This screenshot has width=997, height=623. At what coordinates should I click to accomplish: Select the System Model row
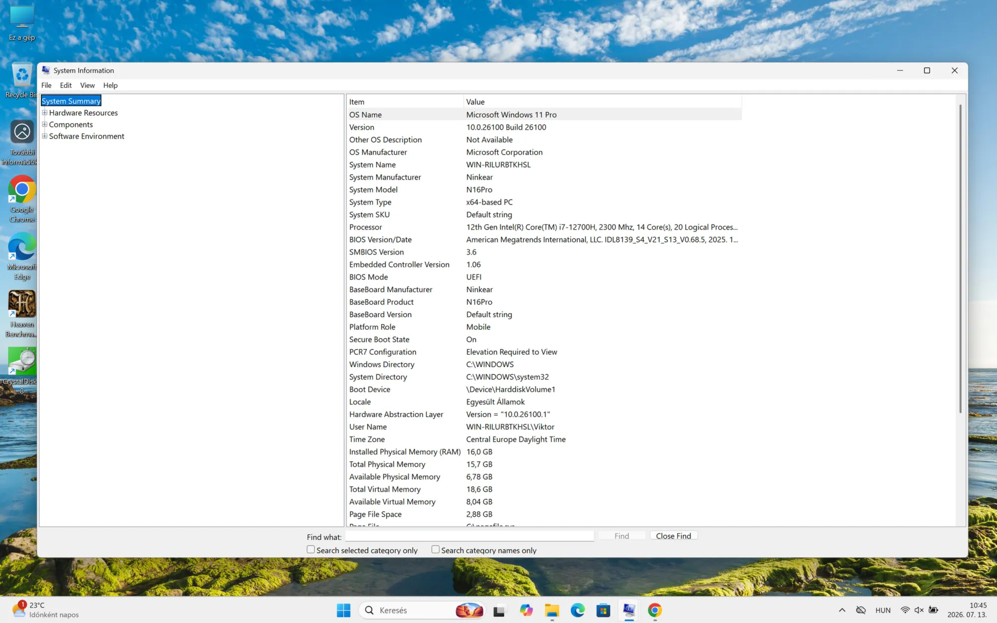tap(544, 190)
